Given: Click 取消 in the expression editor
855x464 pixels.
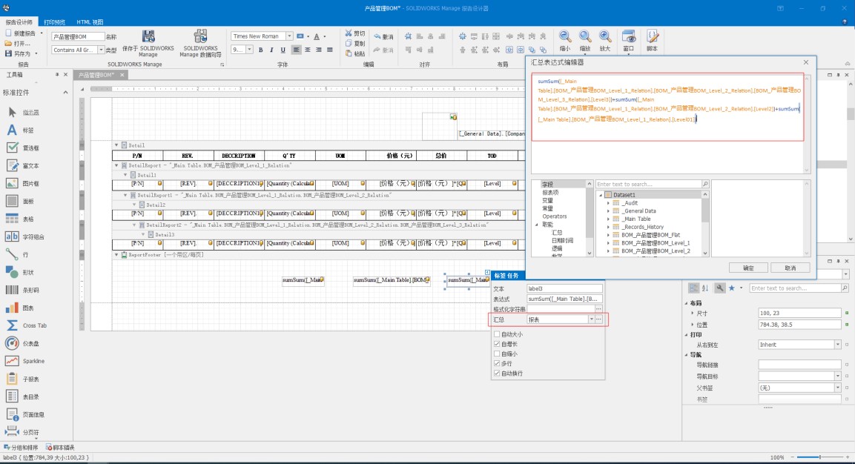Looking at the screenshot, I should click(x=790, y=268).
